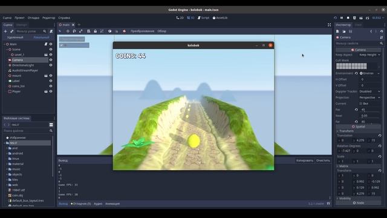
Task: Switch to the 2D workspace
Action: [180, 18]
